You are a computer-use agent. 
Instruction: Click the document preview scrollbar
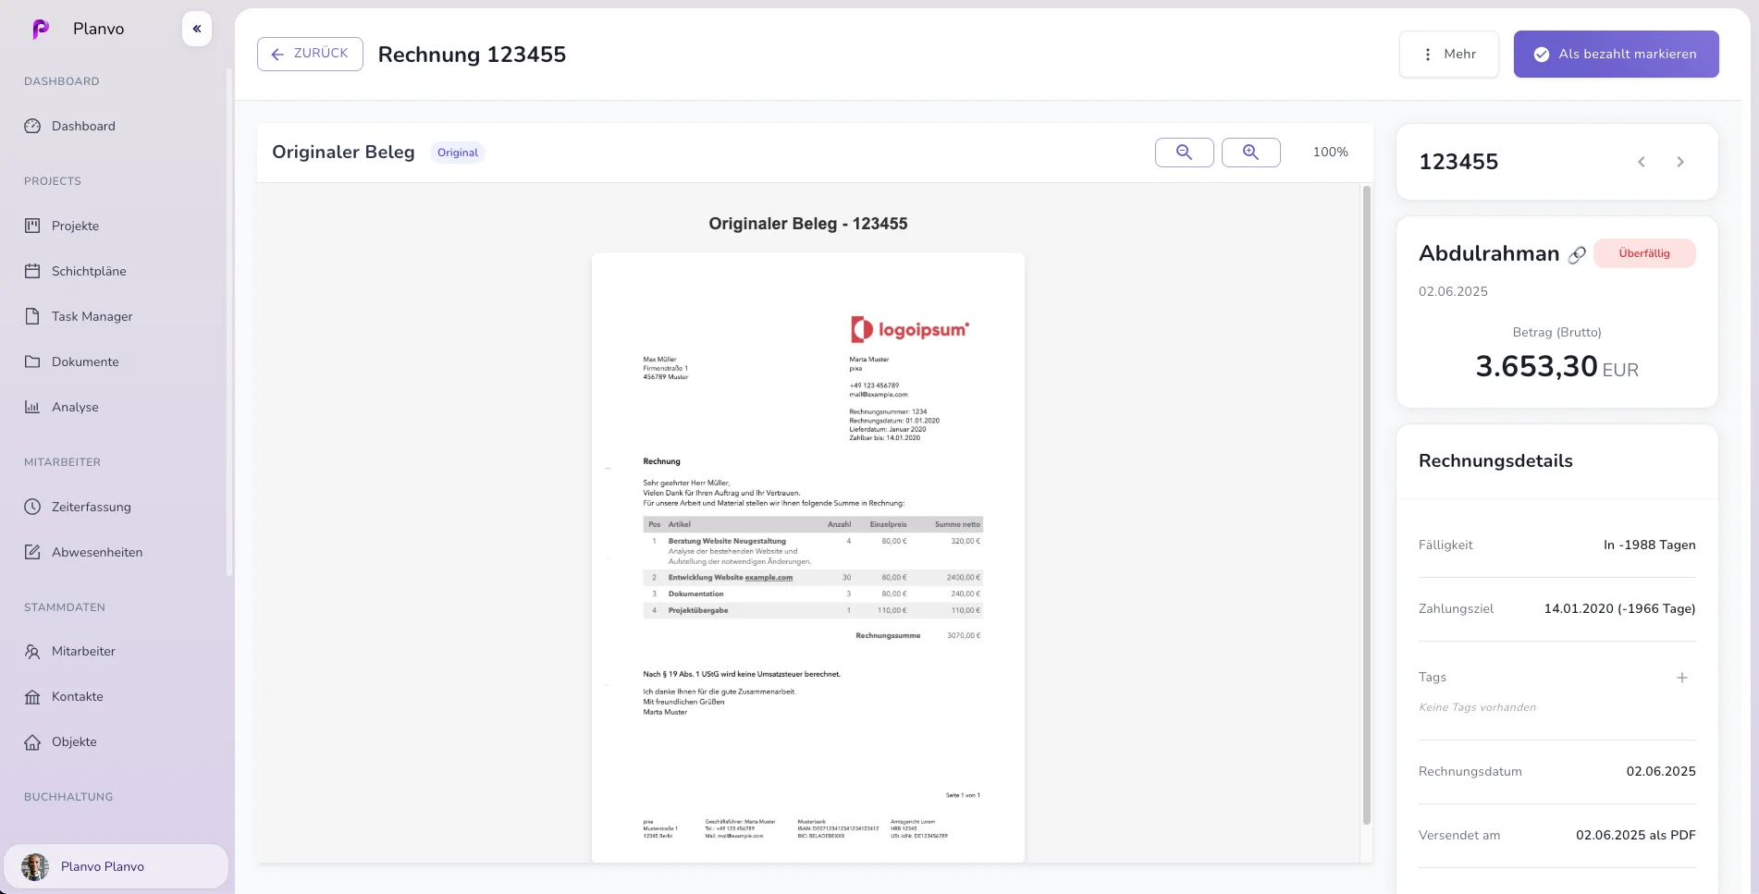[1366, 504]
